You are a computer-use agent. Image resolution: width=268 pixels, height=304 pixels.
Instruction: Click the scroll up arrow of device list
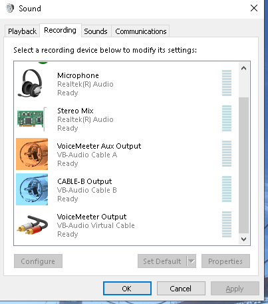[x=244, y=68]
